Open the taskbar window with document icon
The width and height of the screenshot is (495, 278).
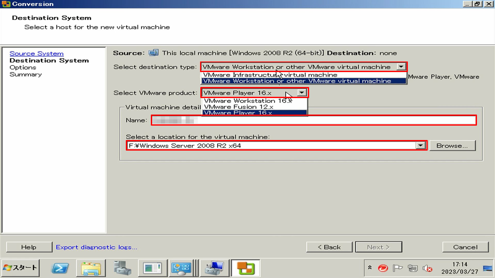click(x=153, y=268)
